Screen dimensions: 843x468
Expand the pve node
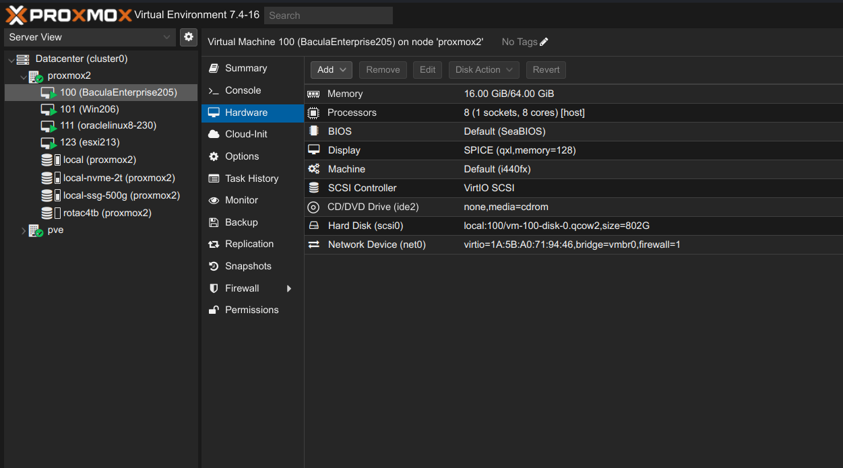(x=24, y=231)
